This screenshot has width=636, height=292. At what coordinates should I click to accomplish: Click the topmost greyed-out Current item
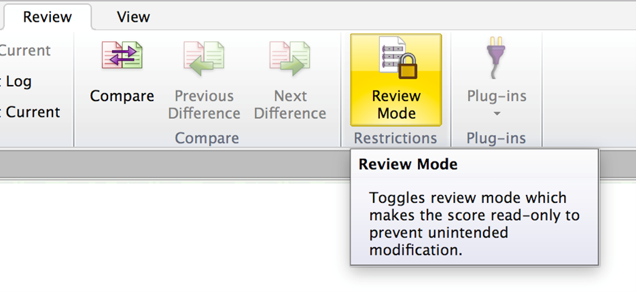click(25, 51)
